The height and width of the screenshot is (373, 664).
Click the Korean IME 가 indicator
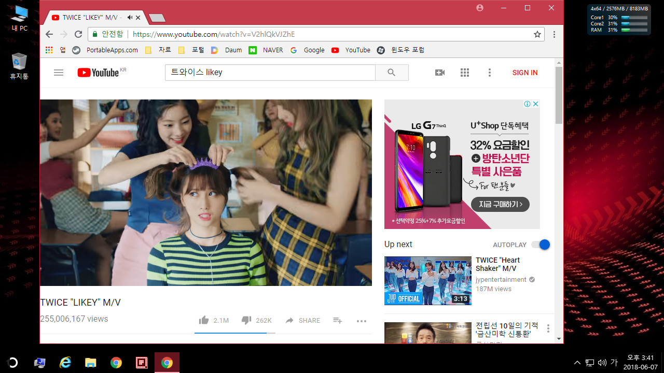(614, 363)
